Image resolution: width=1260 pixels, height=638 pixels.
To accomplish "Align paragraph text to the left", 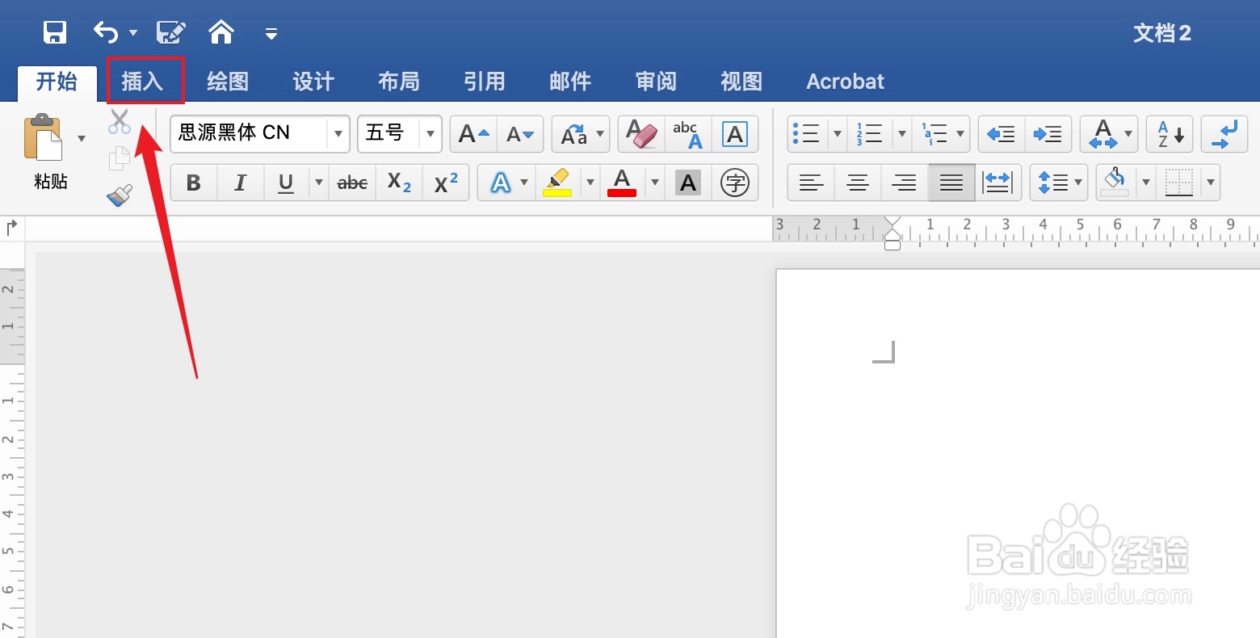I will point(811,183).
